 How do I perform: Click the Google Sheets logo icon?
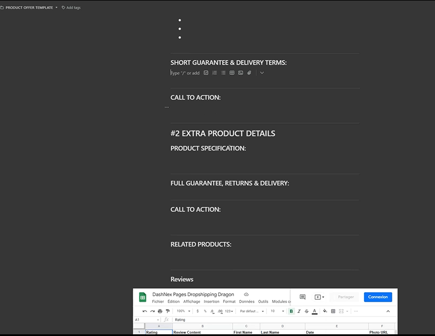point(143,297)
